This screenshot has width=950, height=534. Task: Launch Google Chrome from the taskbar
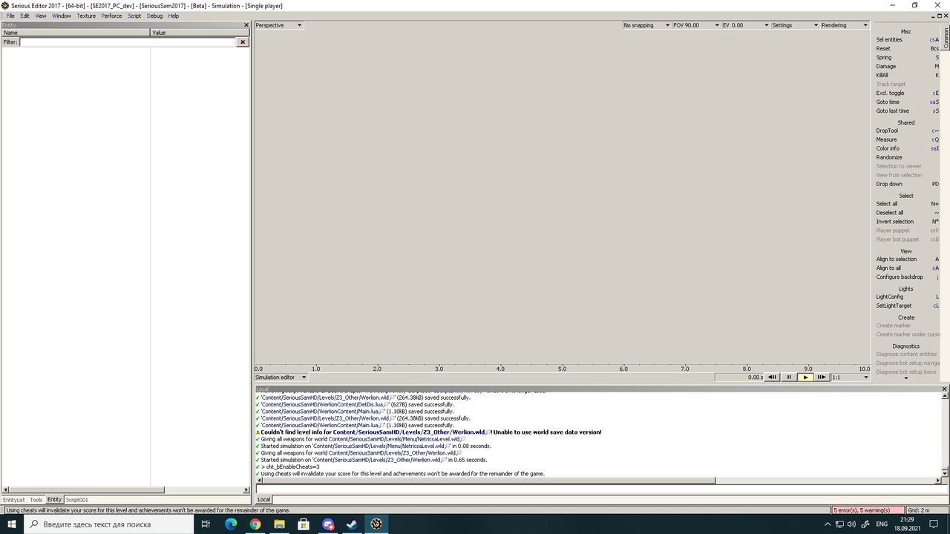click(255, 524)
